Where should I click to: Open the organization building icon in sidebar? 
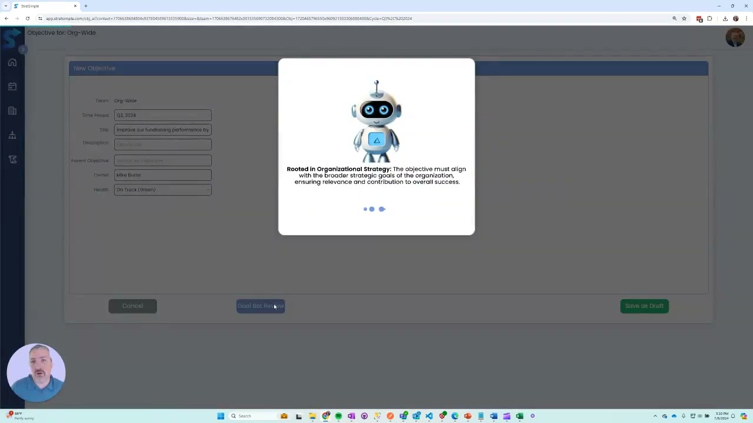point(12,110)
